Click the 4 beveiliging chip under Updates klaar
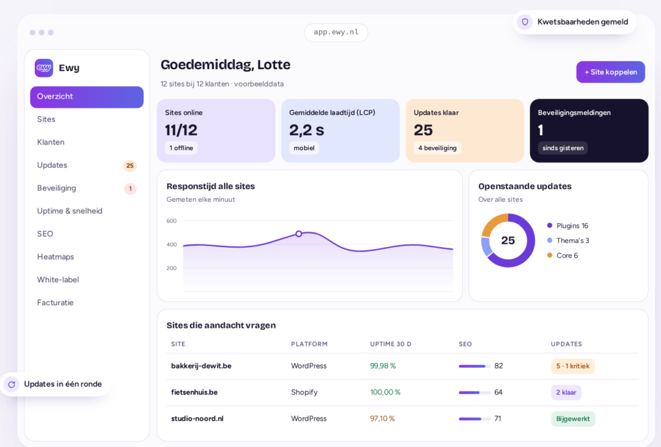Image resolution: width=661 pixels, height=447 pixels. point(437,148)
